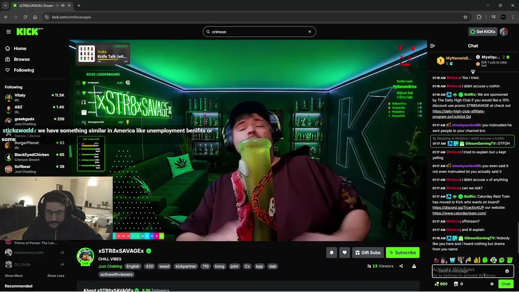This screenshot has height=292, width=519.
Task: Open MyNameIsB... top gifter entry
Action: pos(454,60)
